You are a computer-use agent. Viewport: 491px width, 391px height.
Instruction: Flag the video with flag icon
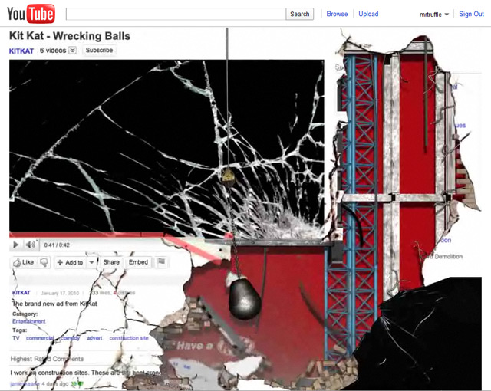(161, 261)
